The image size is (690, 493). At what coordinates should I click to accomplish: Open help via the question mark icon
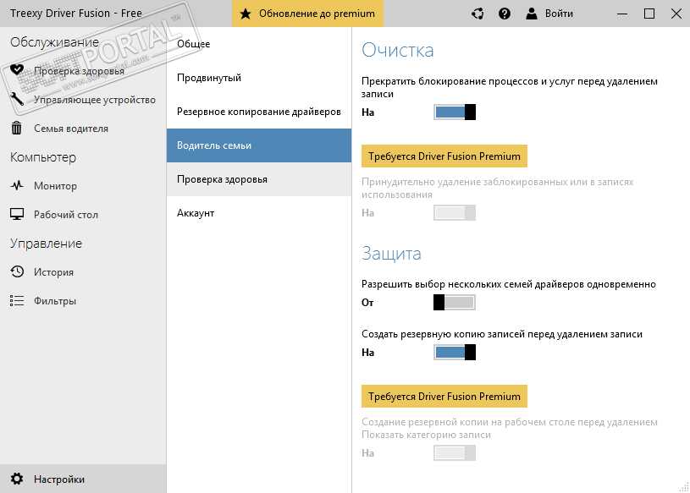coord(505,14)
